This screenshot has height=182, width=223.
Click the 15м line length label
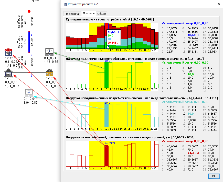pos(25,22)
